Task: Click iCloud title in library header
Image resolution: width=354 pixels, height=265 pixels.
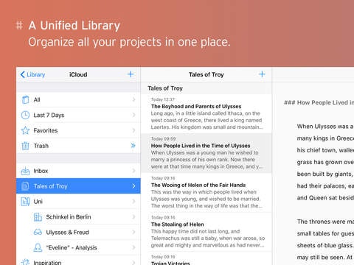Action: pyautogui.click(x=78, y=74)
